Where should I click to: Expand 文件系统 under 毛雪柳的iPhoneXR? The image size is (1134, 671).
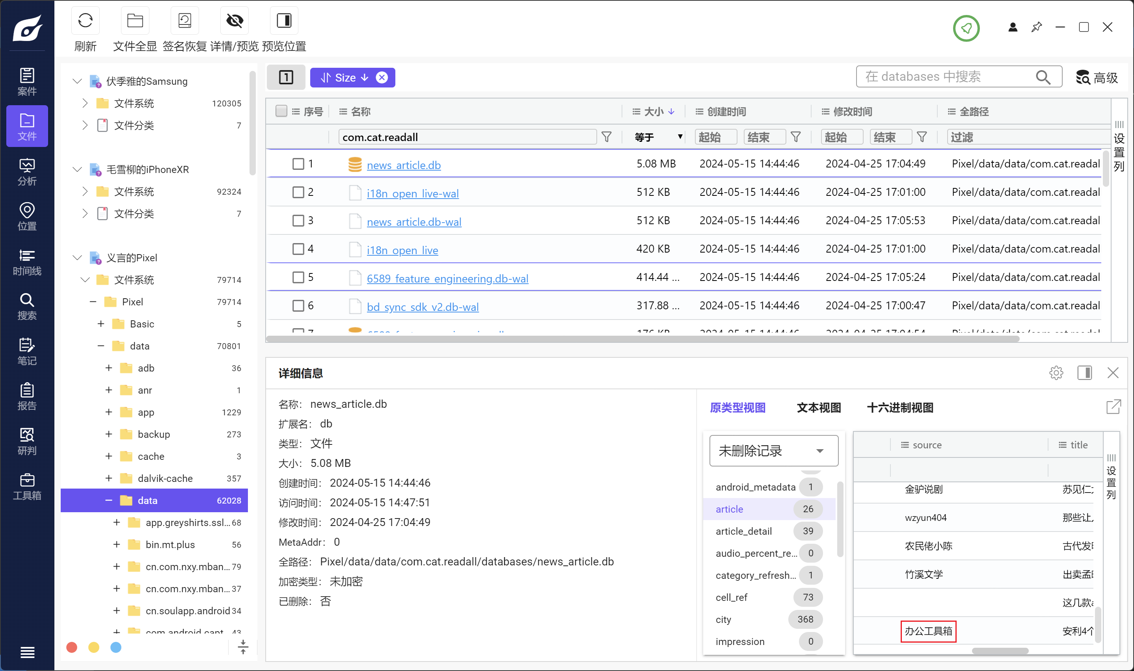[x=85, y=192]
